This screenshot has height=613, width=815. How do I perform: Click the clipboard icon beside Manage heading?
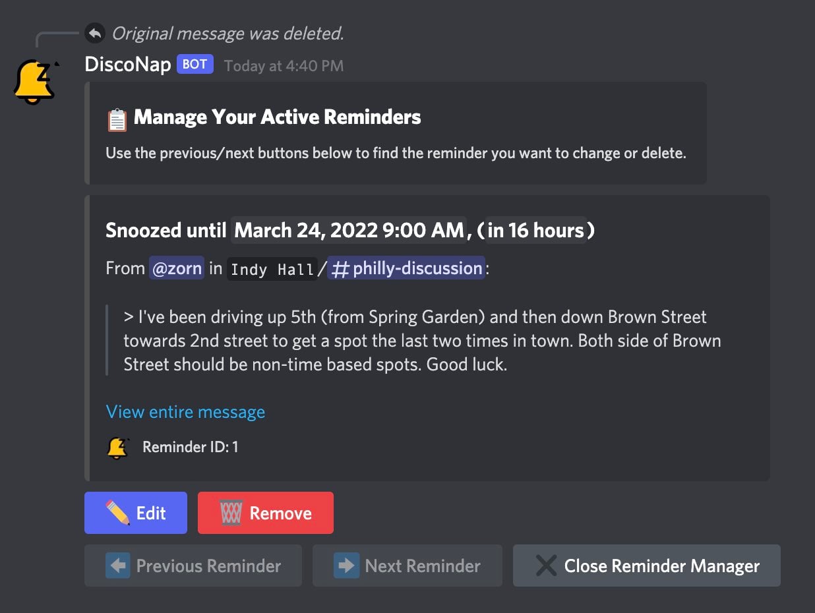[117, 119]
